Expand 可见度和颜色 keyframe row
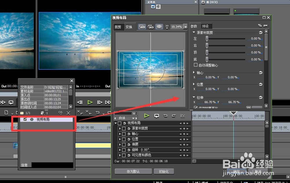The height and width of the screenshot is (183, 290). tap(120, 155)
